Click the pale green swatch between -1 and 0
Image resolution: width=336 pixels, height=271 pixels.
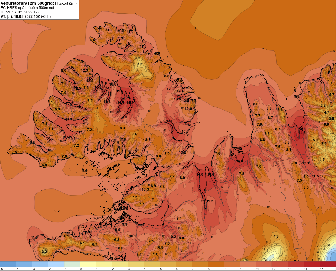[72, 264]
